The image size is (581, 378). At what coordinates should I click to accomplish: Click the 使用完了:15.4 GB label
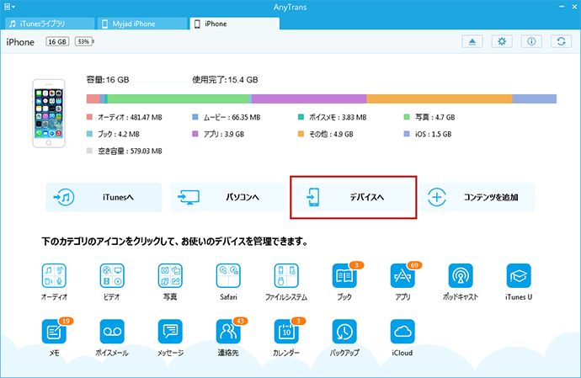(225, 80)
